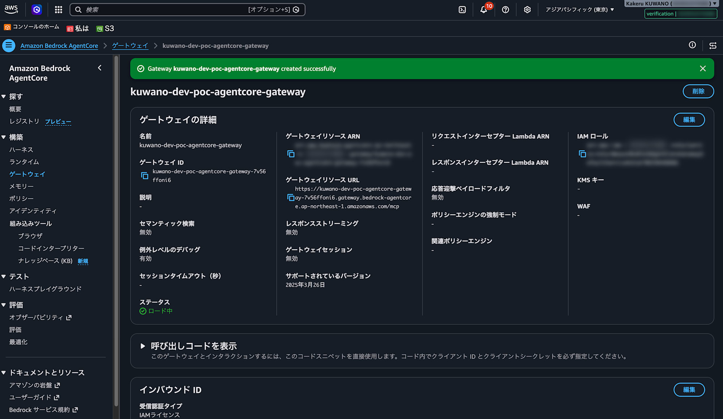This screenshot has width=723, height=419.
Task: Open ブラウザ built-in tool
Action: tap(30, 236)
